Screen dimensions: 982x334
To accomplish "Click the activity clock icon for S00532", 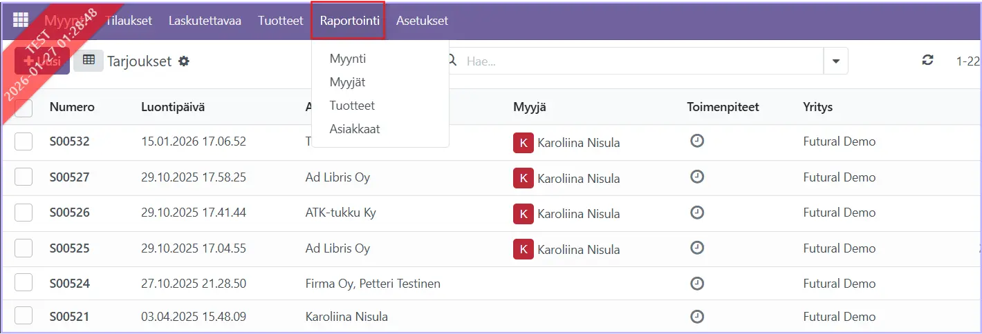I will (697, 141).
